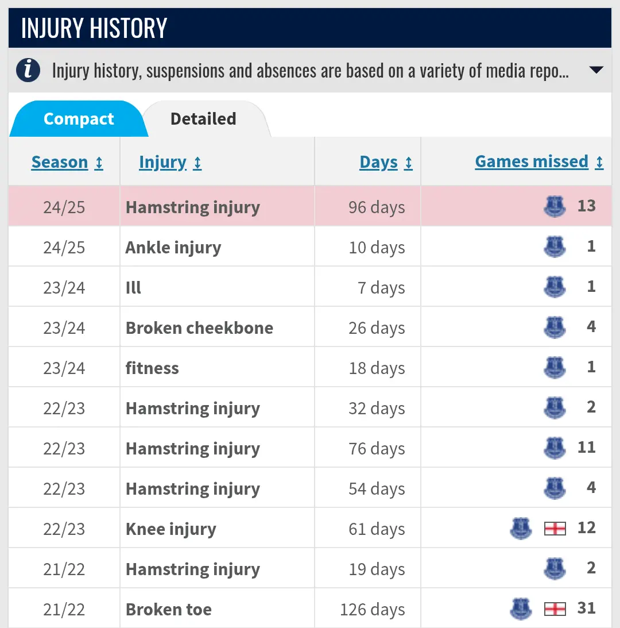
Task: Sort table by Days column
Action: [x=379, y=162]
